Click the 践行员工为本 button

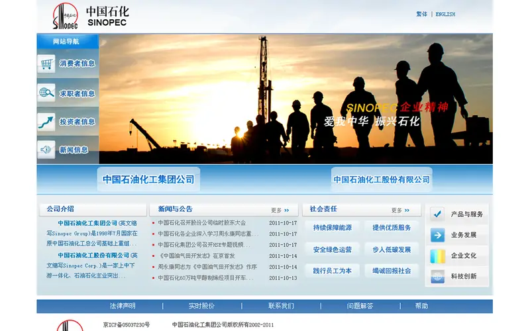tap(333, 271)
